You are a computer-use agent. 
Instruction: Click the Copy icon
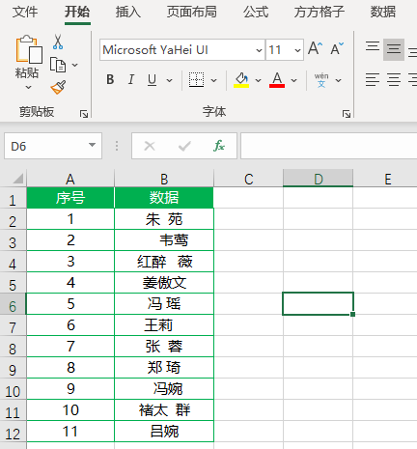click(58, 65)
